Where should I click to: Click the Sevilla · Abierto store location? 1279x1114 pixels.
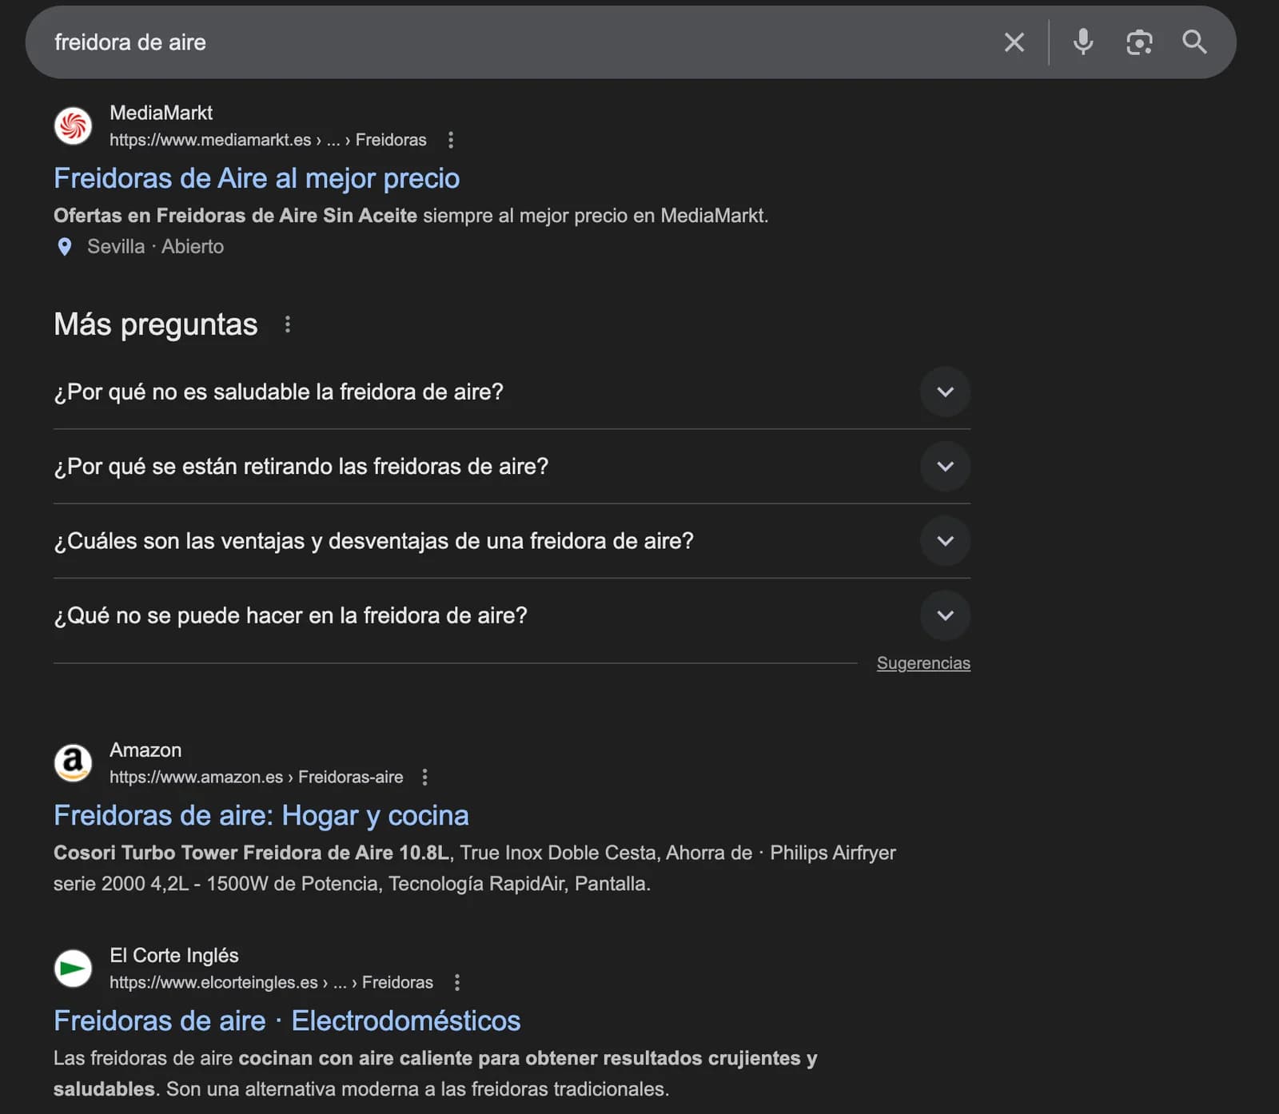click(x=155, y=247)
